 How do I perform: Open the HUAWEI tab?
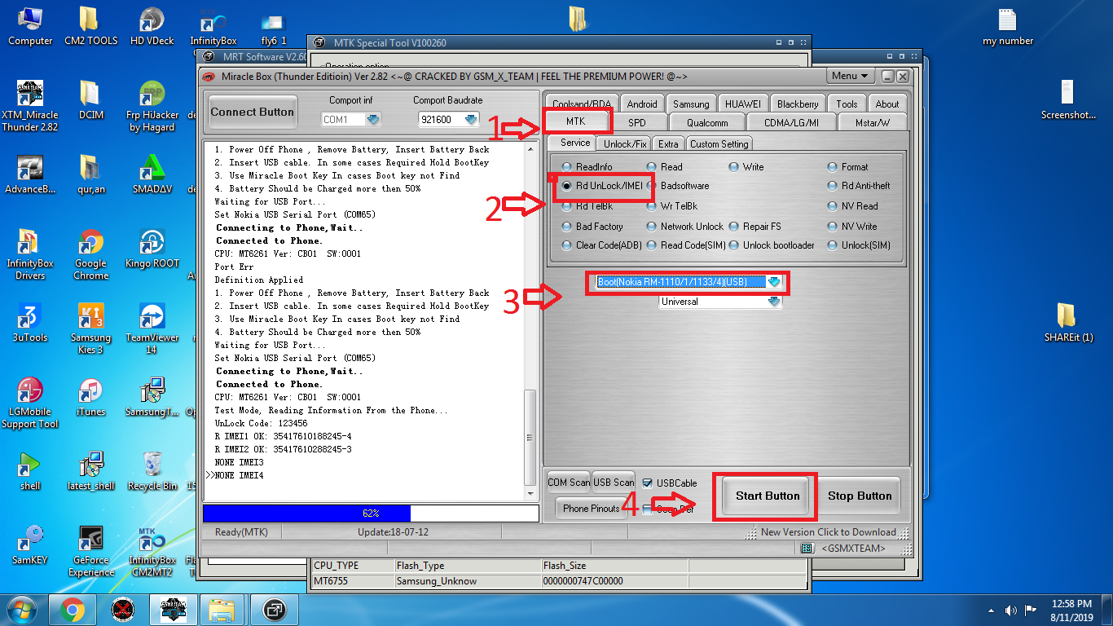pyautogui.click(x=743, y=104)
